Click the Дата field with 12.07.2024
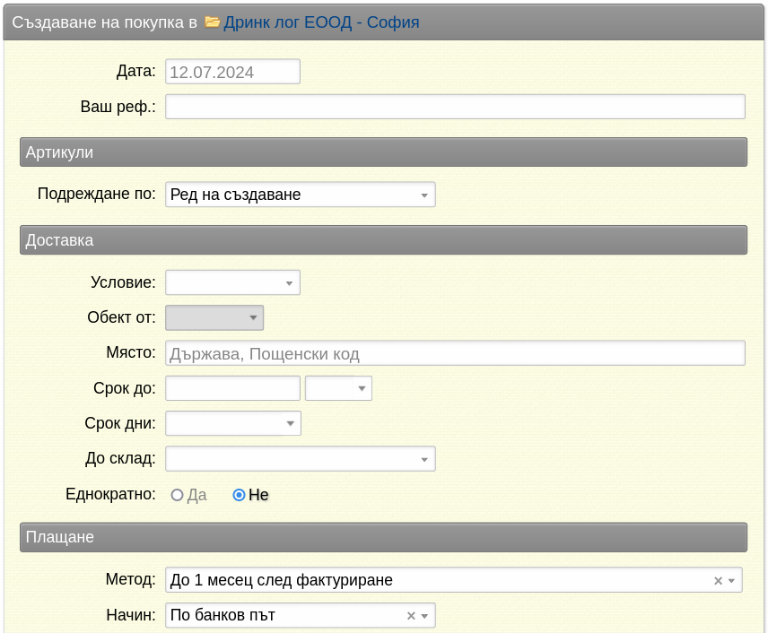The height and width of the screenshot is (633, 768). coord(232,72)
